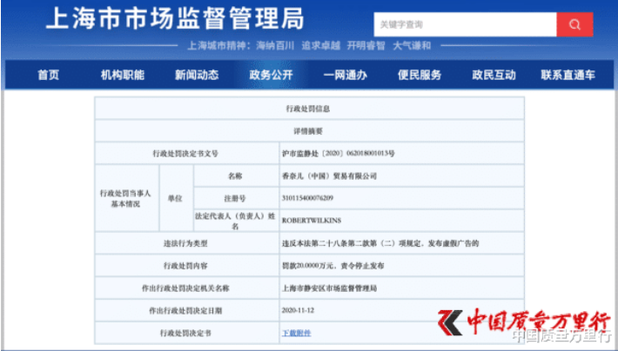This screenshot has height=351, width=618.
Task: Click the 作出行政处罚决定机关名称 label
Action: 185,288
